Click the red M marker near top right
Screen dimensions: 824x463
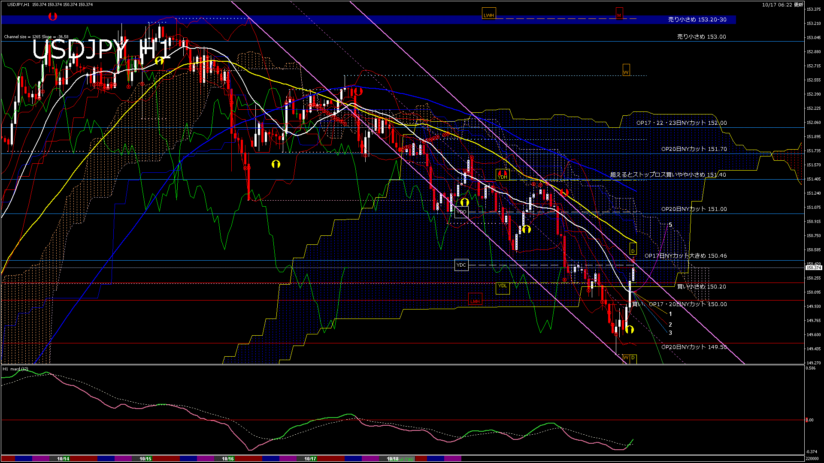click(619, 14)
